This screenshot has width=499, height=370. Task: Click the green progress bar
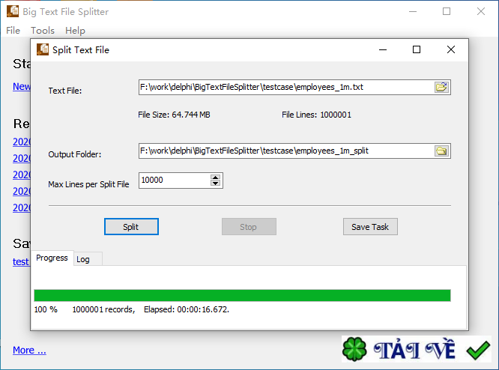coord(242,295)
